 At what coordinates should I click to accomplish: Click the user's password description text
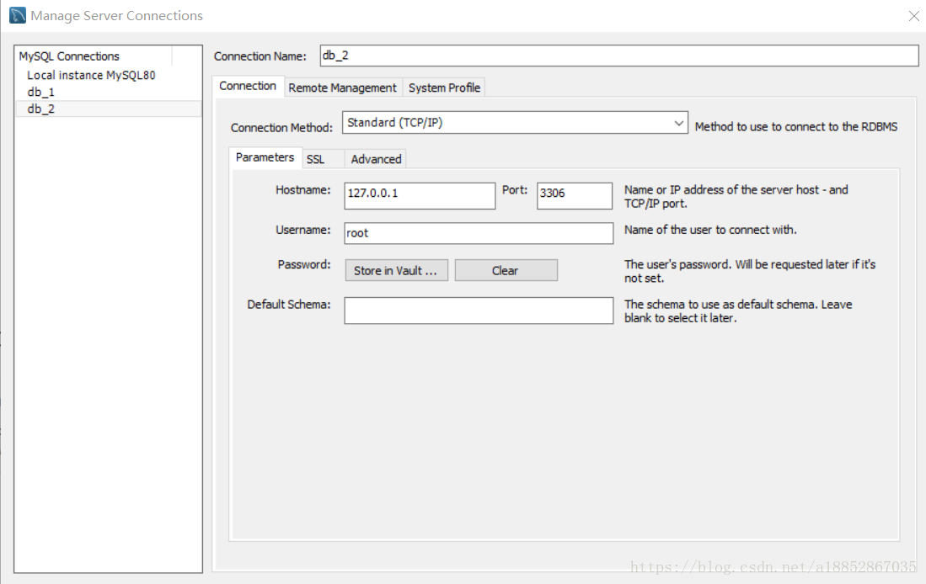[x=750, y=271]
